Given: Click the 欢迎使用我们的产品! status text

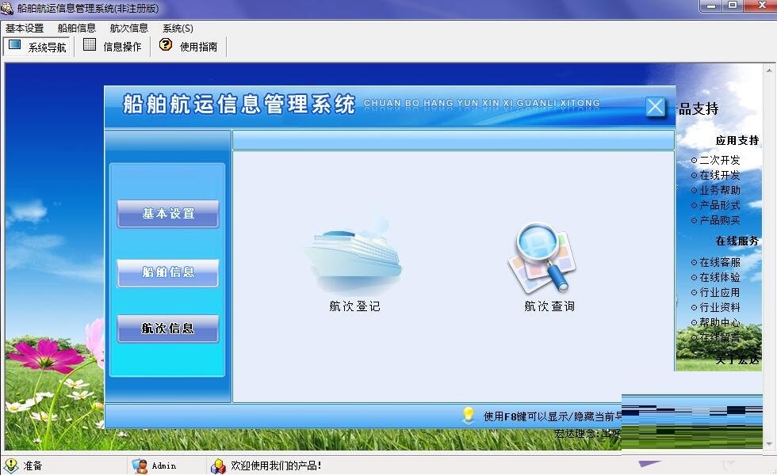Looking at the screenshot, I should (276, 465).
